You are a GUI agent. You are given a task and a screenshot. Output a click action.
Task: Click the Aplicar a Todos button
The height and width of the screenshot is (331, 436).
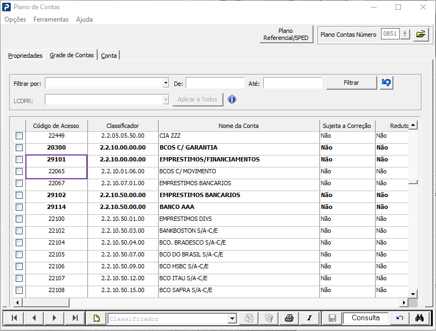click(x=197, y=99)
